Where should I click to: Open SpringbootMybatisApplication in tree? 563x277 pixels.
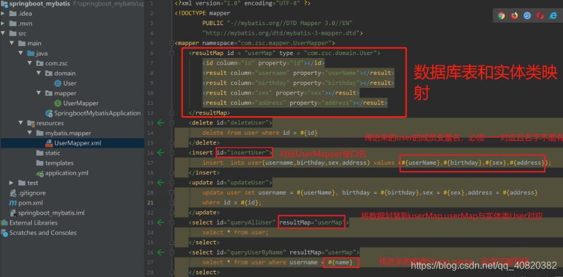97,114
